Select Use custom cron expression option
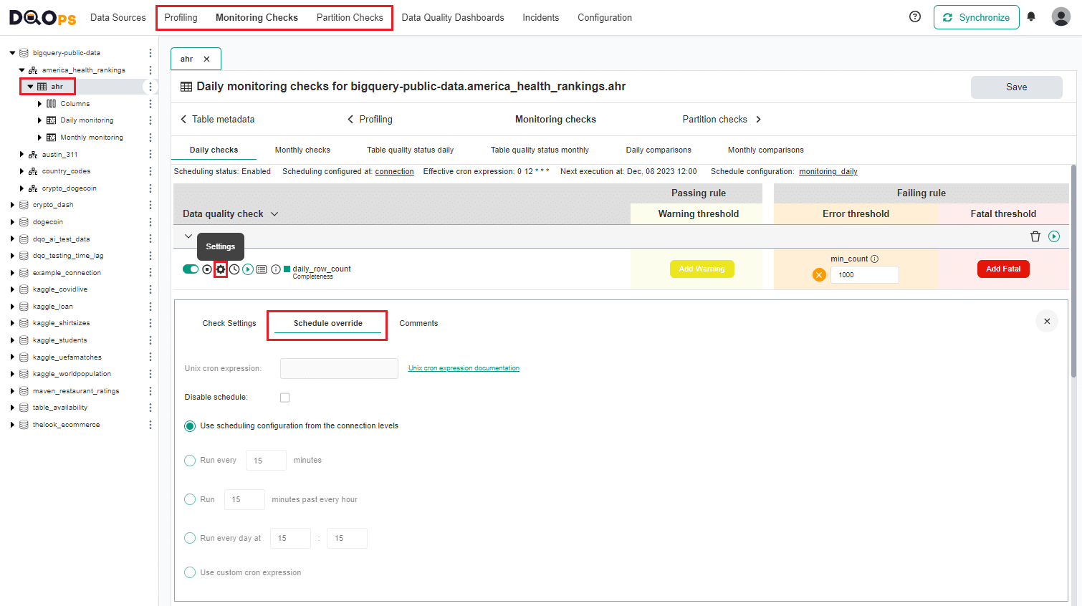This screenshot has height=606, width=1082. coord(190,572)
